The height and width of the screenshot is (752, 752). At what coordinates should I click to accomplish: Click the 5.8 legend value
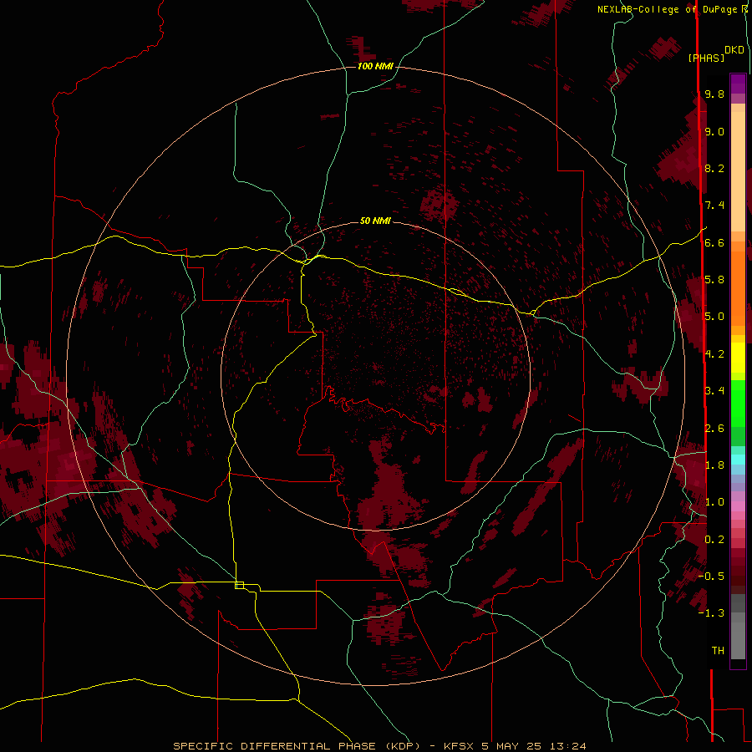(714, 280)
